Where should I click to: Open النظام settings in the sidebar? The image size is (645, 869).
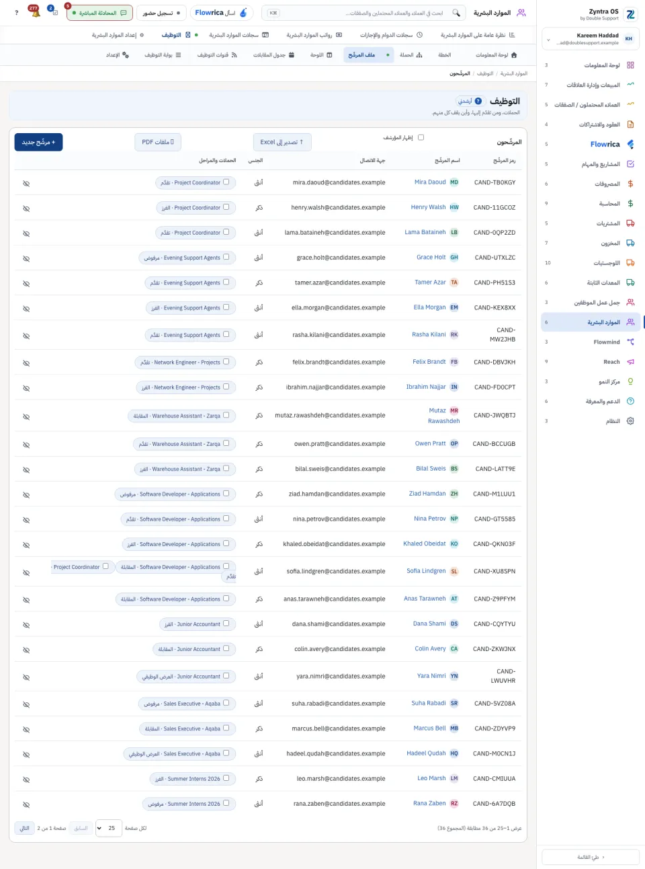tap(590, 421)
